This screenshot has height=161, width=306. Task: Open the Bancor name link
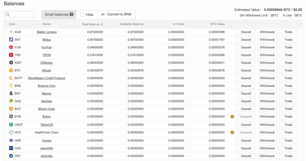(x=47, y=94)
